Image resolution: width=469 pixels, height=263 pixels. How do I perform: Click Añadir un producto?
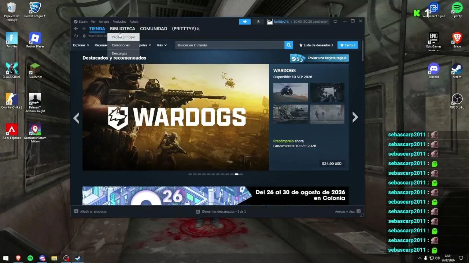[91, 211]
